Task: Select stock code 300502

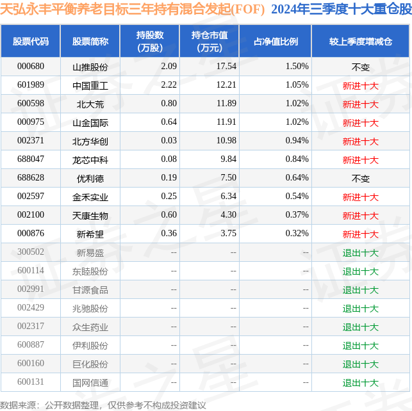Action: click(31, 252)
